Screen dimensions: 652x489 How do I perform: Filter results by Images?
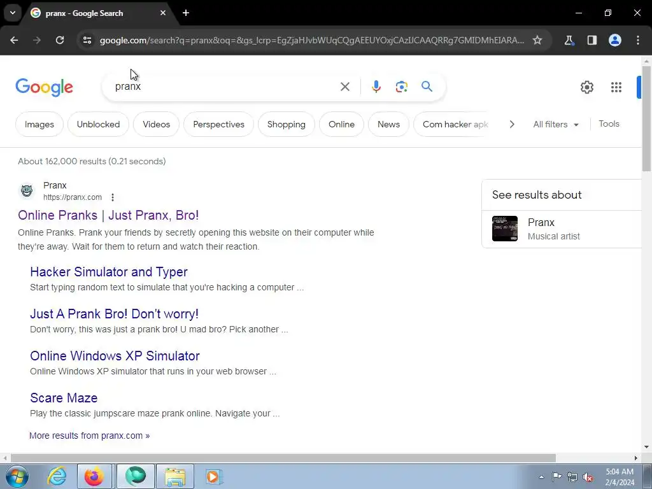(39, 124)
